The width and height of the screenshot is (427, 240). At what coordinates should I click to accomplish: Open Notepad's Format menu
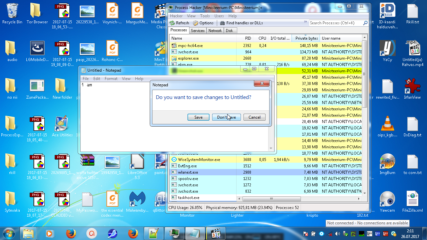coord(111,79)
